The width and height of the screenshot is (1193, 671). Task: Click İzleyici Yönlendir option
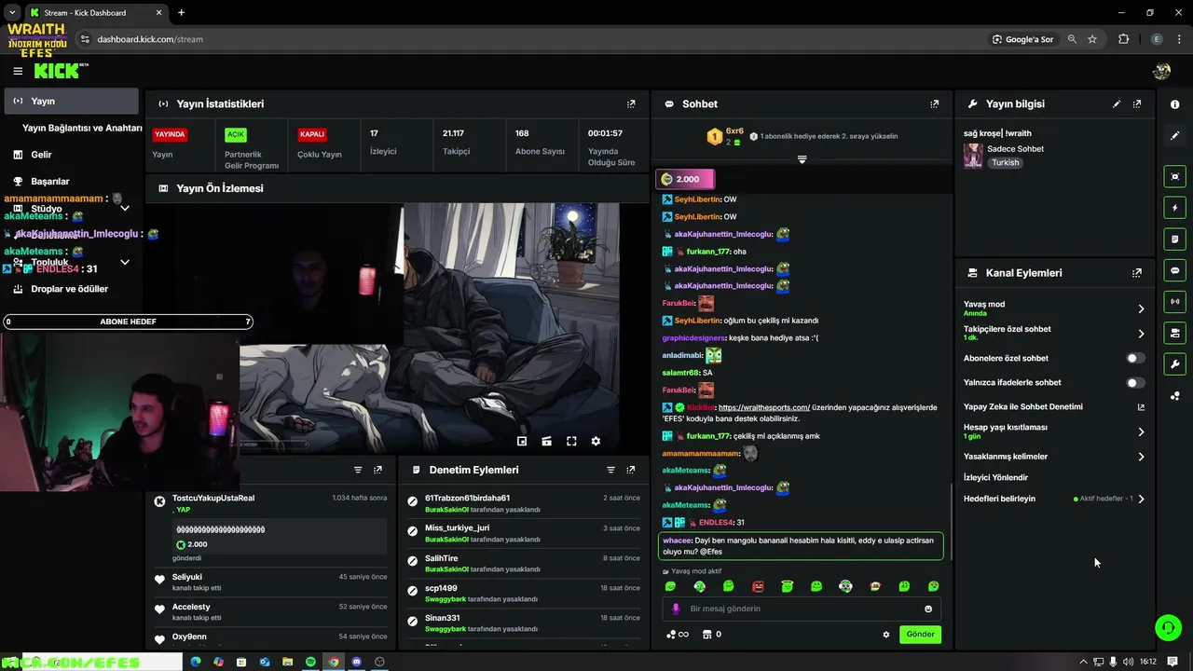[995, 478]
